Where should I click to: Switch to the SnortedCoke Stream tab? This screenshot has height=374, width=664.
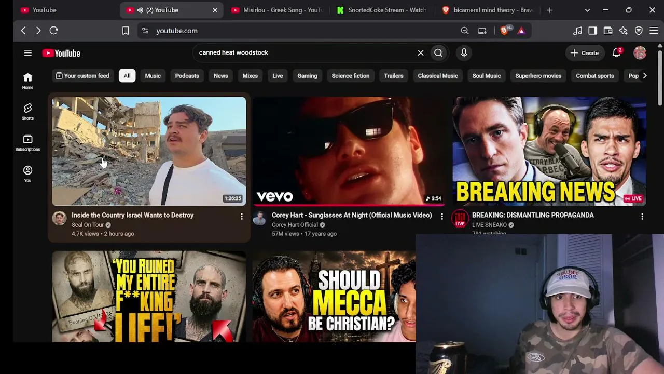click(382, 10)
